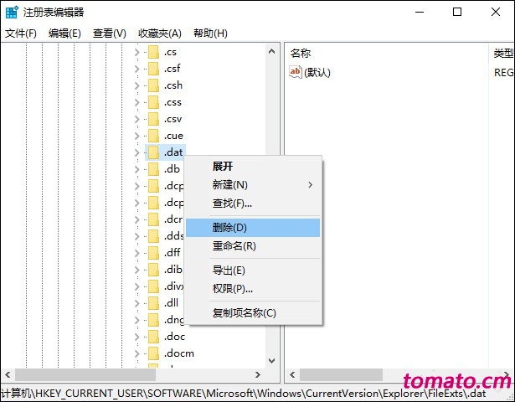Click the tree pane scroll down arrow
The height and width of the screenshot is (402, 515).
tap(271, 361)
